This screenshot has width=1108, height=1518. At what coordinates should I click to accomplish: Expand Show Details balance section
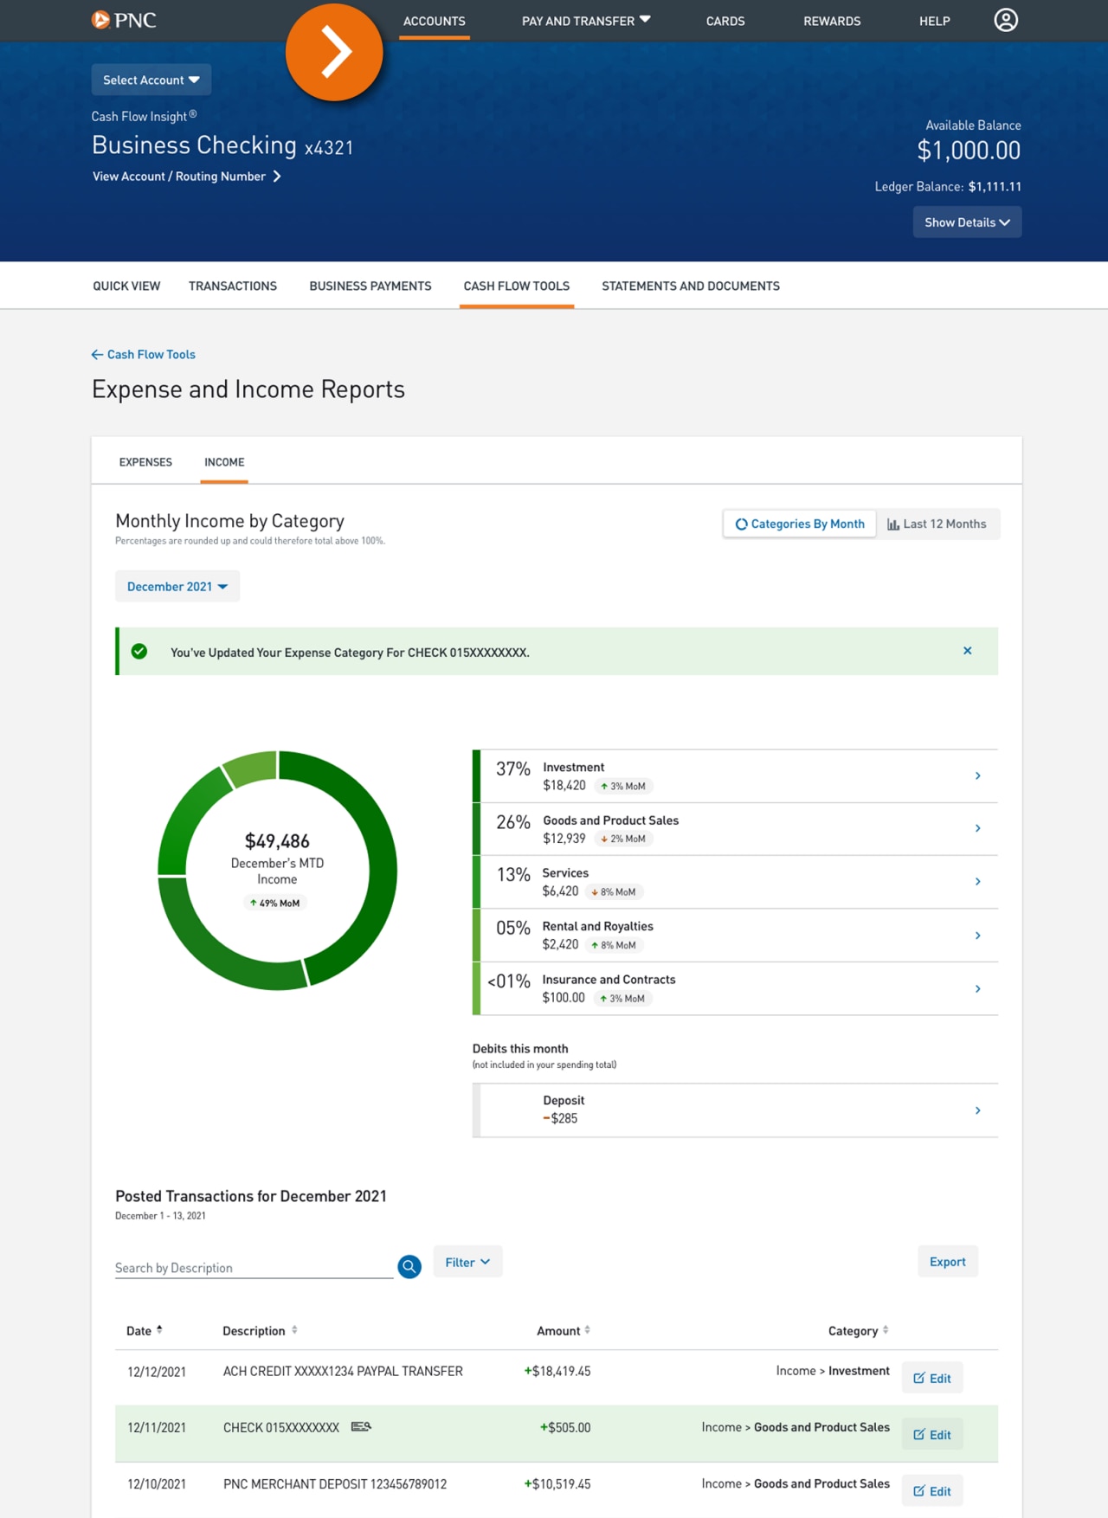tap(967, 222)
